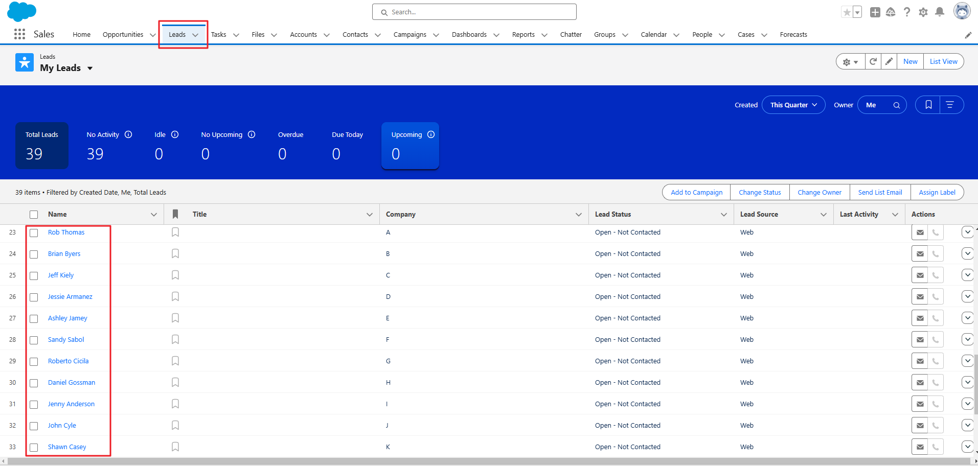Go to the Opportunities tab

pos(123,35)
